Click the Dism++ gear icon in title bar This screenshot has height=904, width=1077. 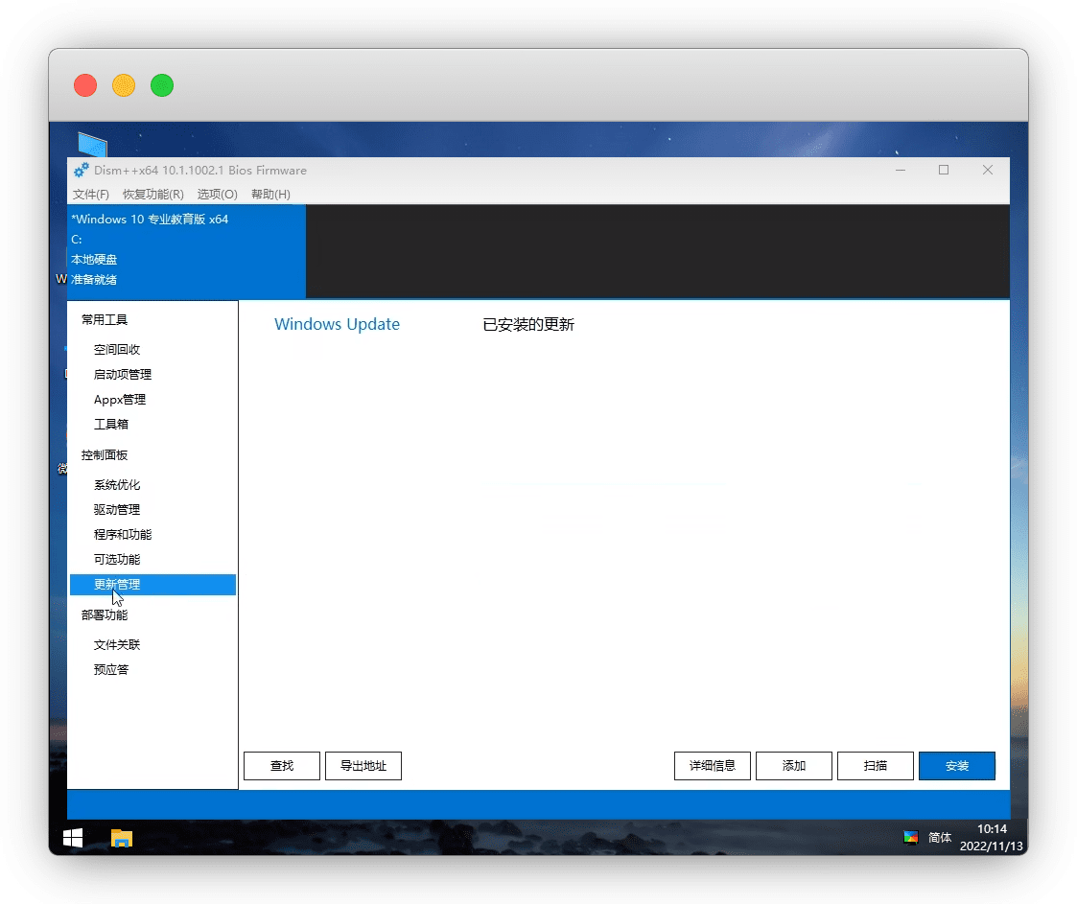pyautogui.click(x=82, y=171)
